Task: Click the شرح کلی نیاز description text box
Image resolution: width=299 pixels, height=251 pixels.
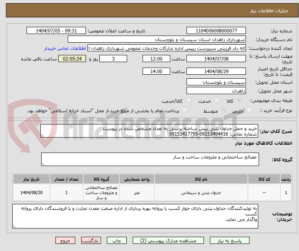Action: click(x=149, y=131)
